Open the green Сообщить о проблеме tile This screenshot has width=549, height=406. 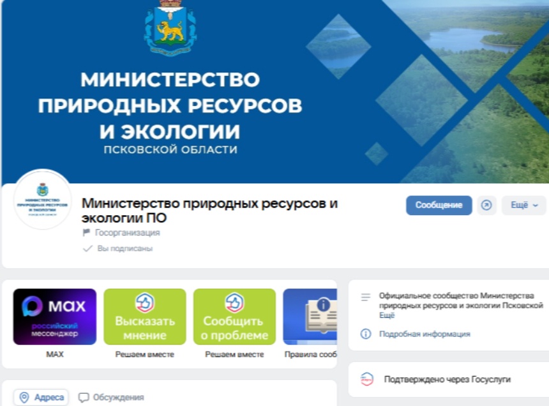(x=234, y=317)
